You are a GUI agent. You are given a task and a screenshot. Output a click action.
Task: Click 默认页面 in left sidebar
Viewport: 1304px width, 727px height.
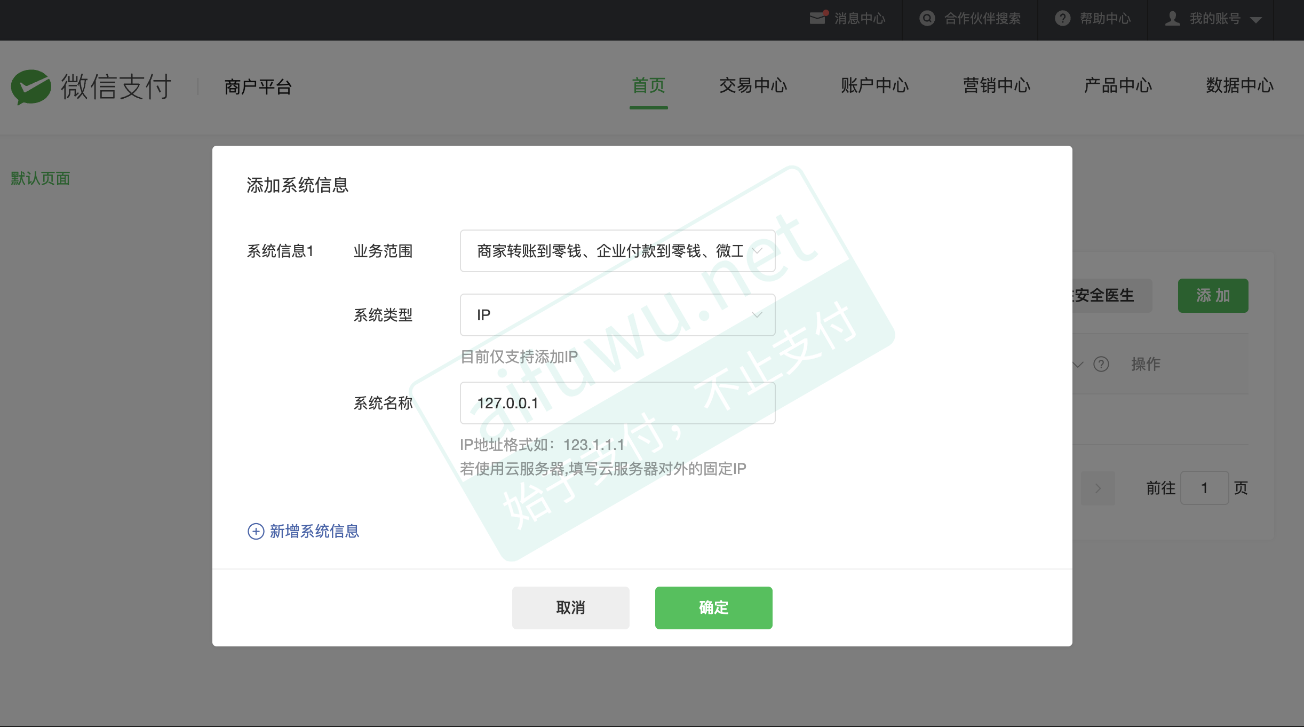tap(41, 178)
